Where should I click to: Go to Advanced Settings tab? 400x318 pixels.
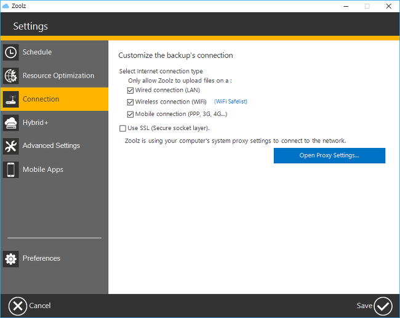tap(54, 146)
